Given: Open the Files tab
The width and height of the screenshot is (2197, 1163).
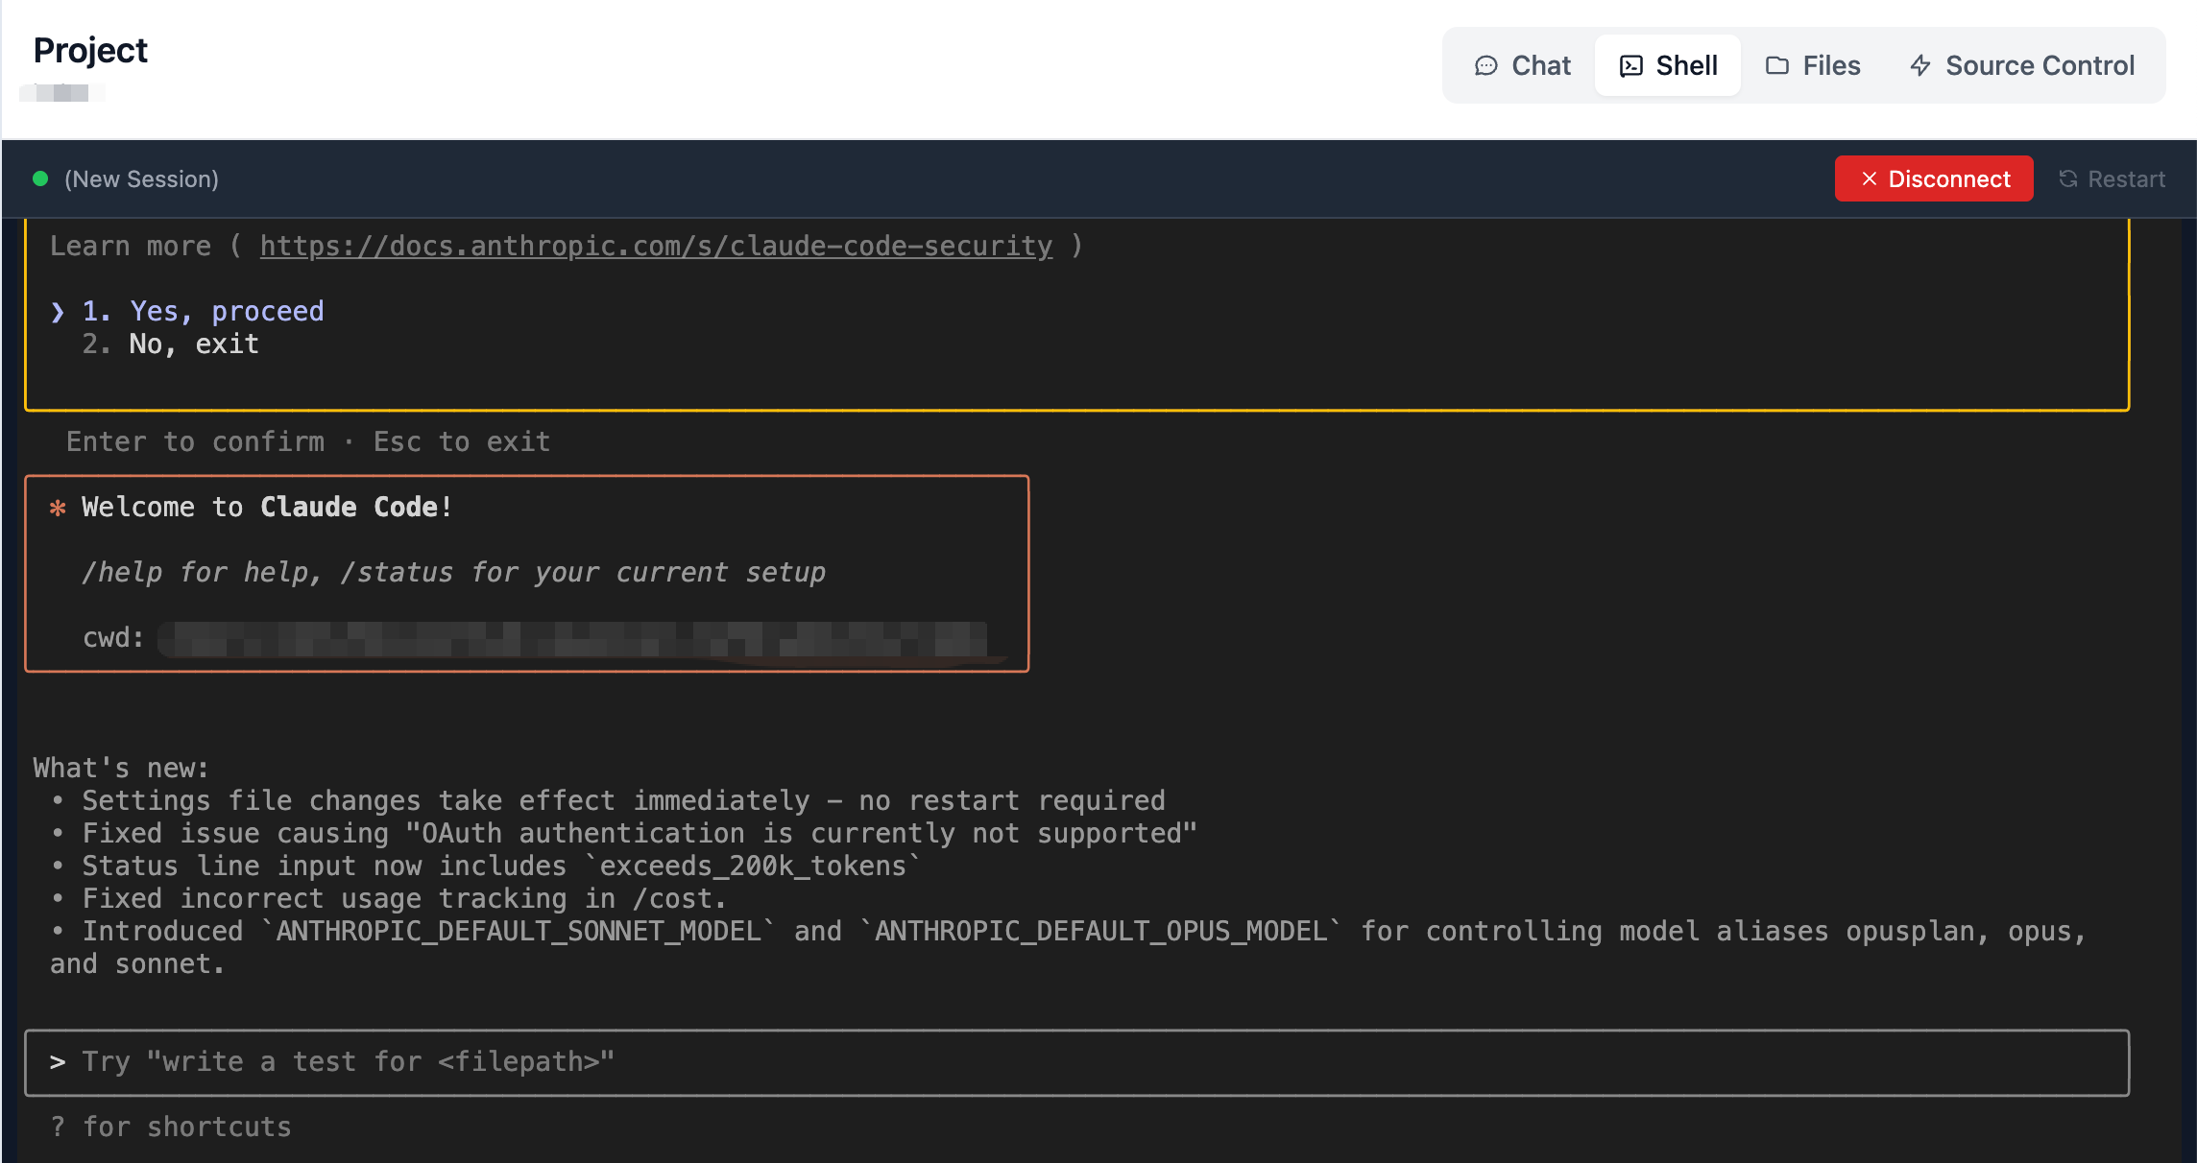Looking at the screenshot, I should [1813, 65].
